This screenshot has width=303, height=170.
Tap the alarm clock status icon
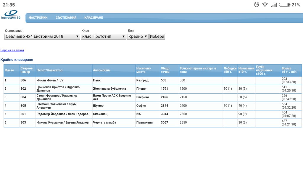(257, 5)
